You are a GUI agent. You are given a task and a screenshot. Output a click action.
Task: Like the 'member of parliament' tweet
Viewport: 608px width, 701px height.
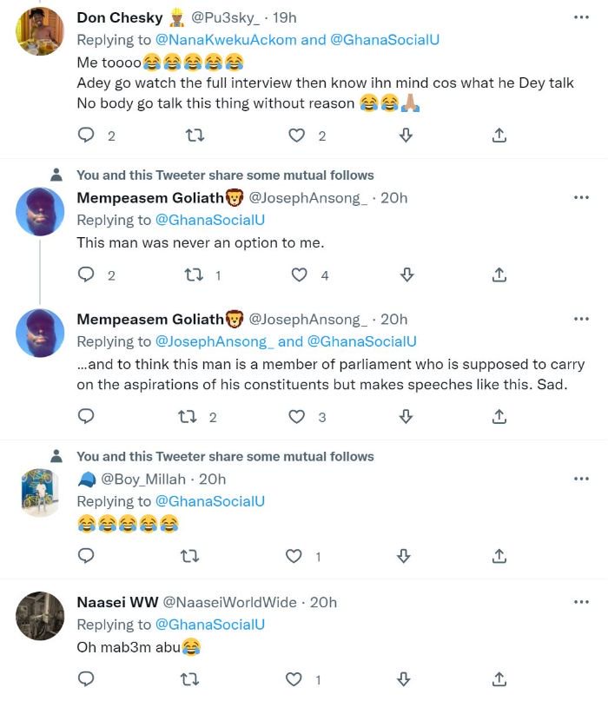click(299, 416)
